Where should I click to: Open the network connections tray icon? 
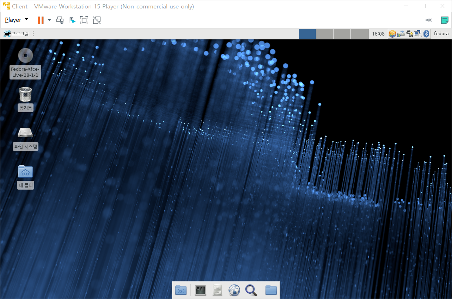(x=418, y=34)
